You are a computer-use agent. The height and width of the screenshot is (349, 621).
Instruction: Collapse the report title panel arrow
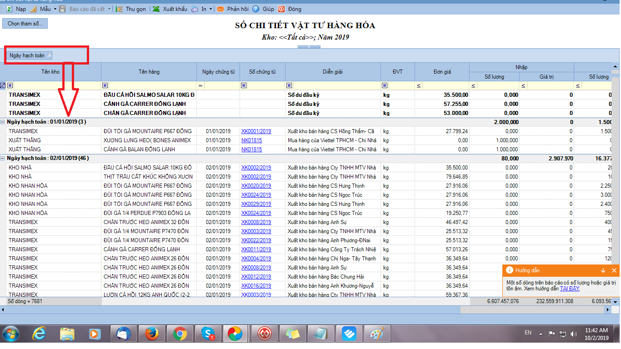pyautogui.click(x=309, y=46)
